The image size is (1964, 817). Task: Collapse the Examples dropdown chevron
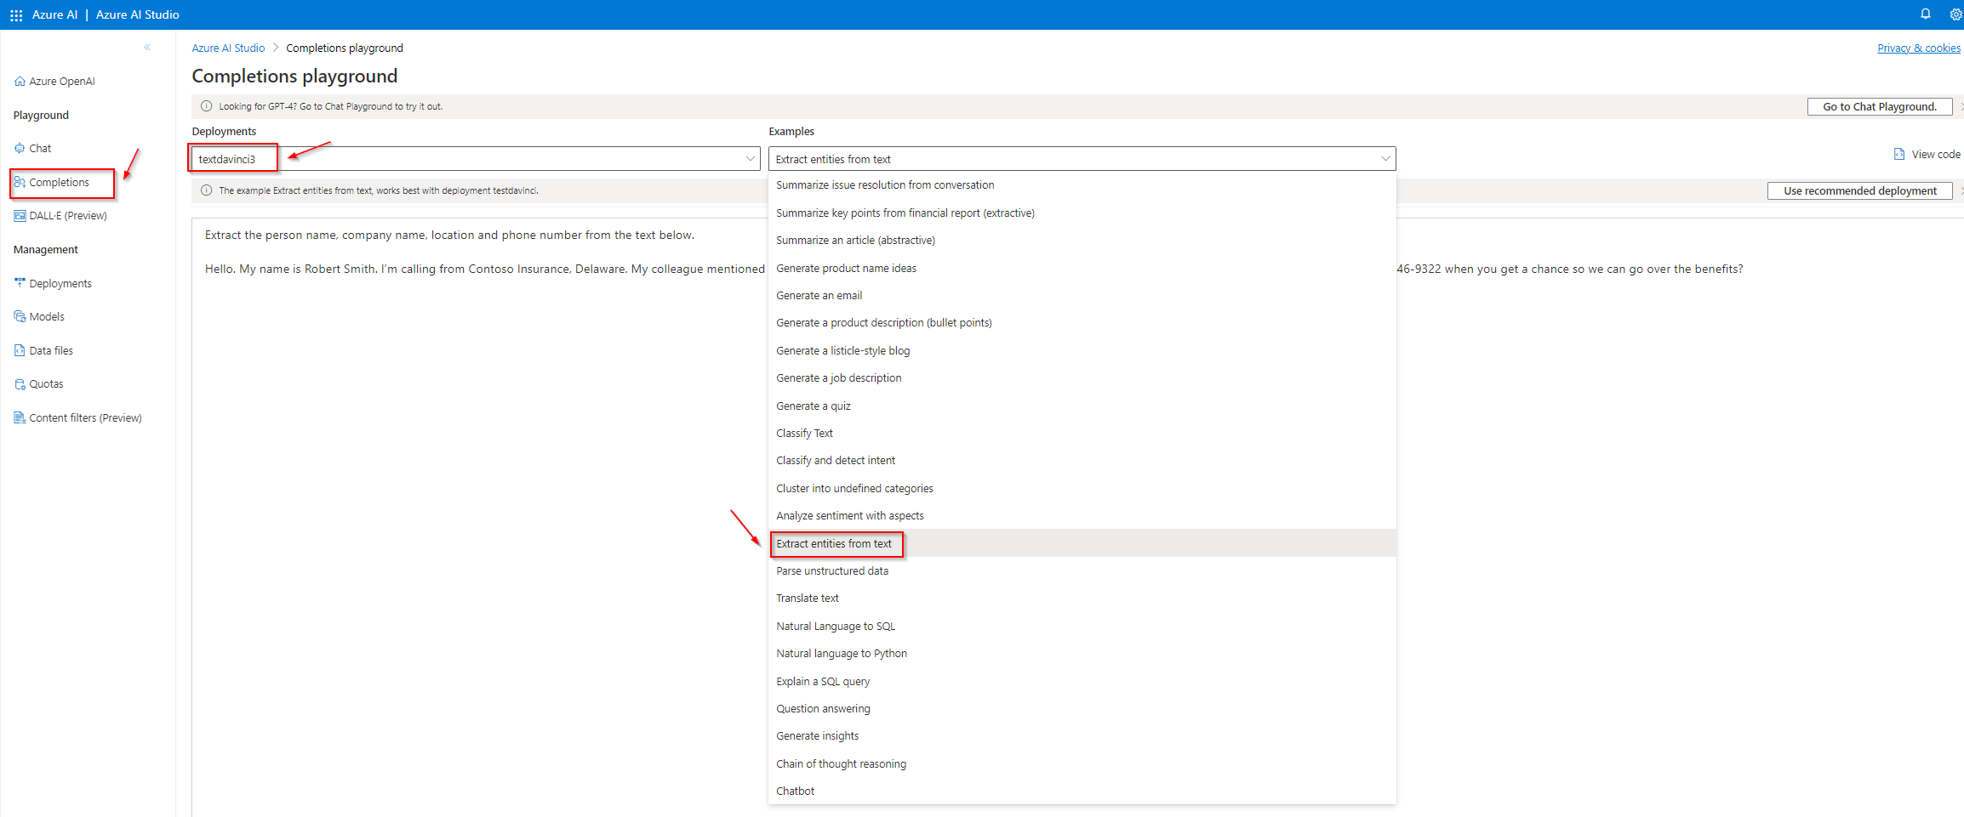click(x=1385, y=159)
